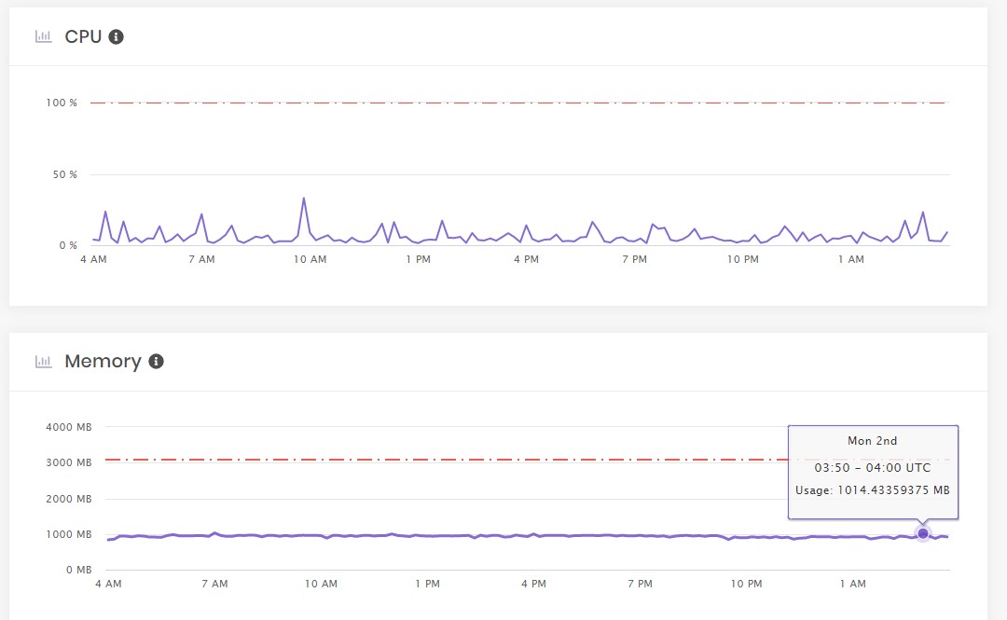Click the 10 AM tick on CPU chart
The height and width of the screenshot is (620, 1007).
(x=310, y=259)
